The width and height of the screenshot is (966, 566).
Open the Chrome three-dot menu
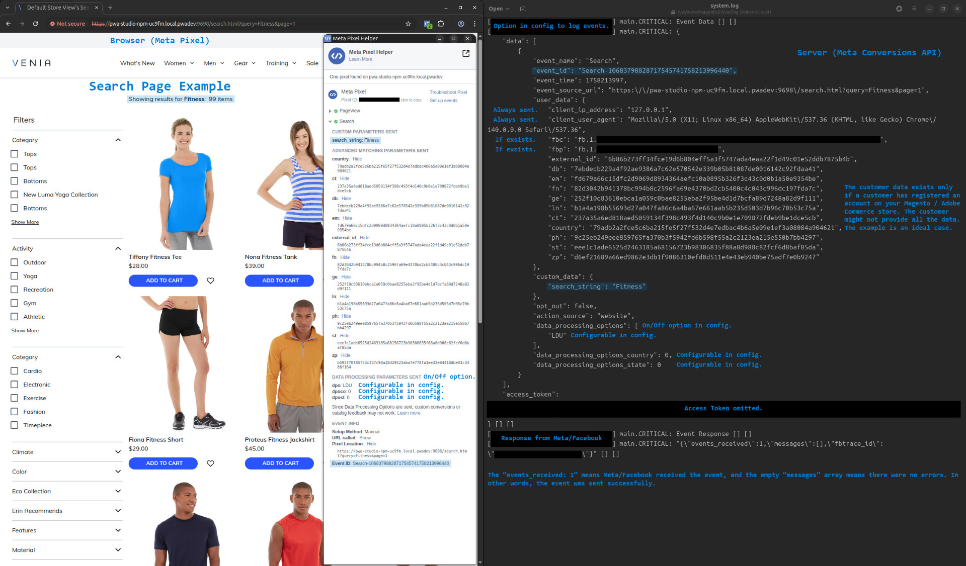point(474,24)
